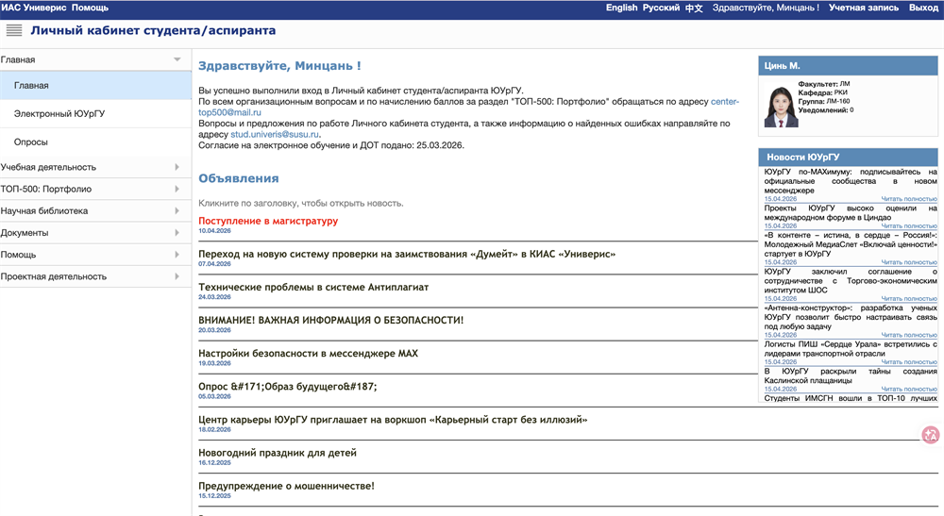Open the student profile photo
Screen dimensions: 944x516
(781, 107)
